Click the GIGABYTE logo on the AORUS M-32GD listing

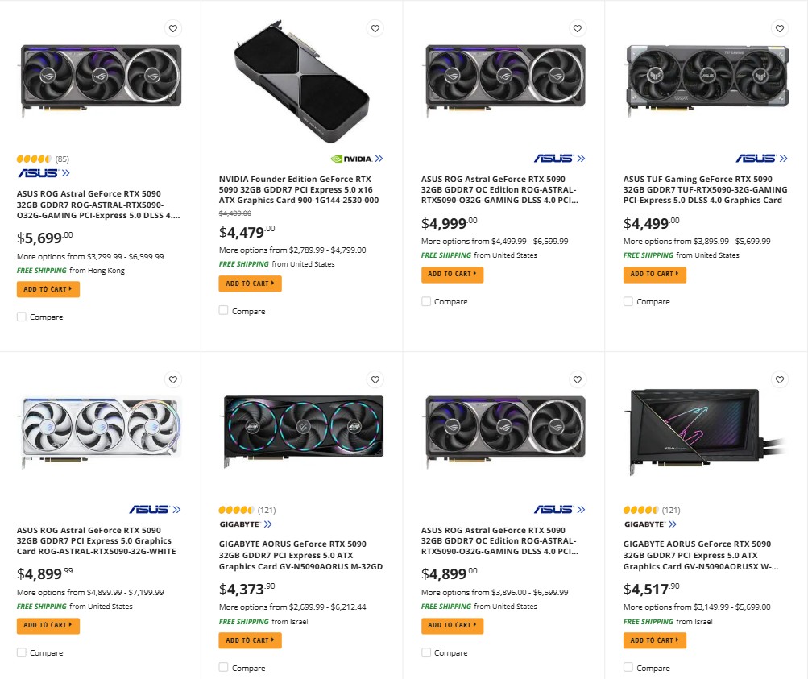pyautogui.click(x=242, y=524)
